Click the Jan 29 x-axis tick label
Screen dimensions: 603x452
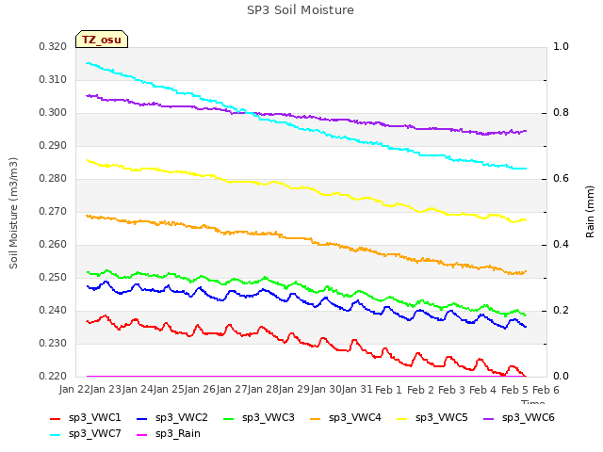(294, 389)
